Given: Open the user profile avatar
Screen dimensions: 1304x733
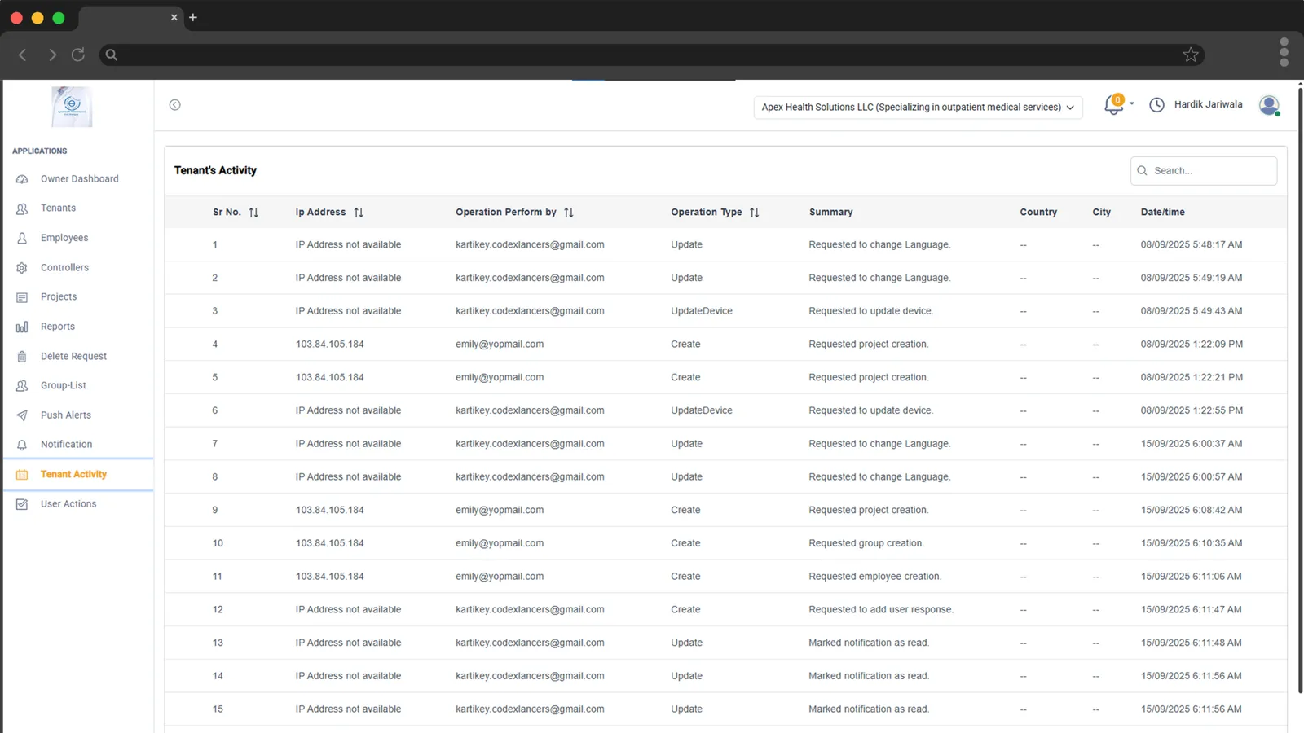Looking at the screenshot, I should (1269, 105).
